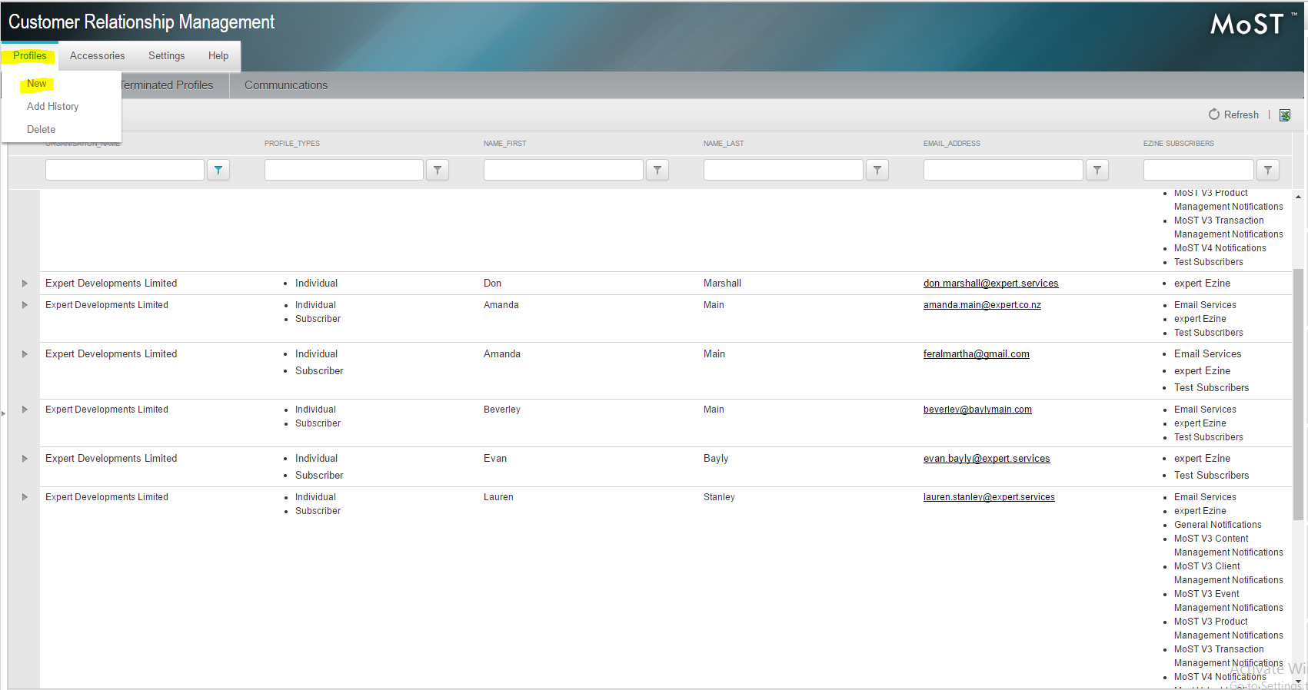This screenshot has width=1308, height=690.
Task: Select the last name cell 'Bayly'
Action: tap(716, 459)
